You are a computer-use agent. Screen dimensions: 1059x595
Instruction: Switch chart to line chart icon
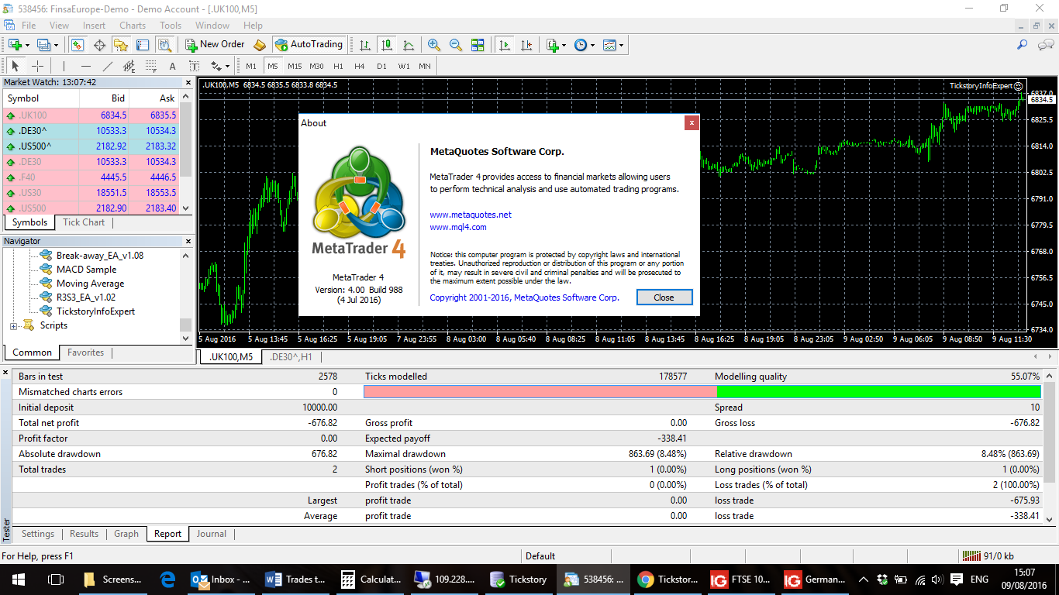pyautogui.click(x=408, y=45)
